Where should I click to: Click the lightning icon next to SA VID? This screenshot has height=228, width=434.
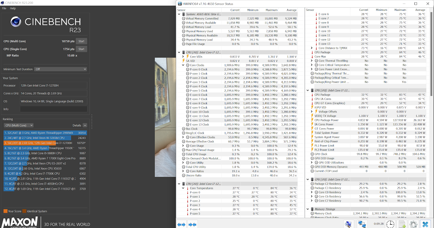(183, 61)
